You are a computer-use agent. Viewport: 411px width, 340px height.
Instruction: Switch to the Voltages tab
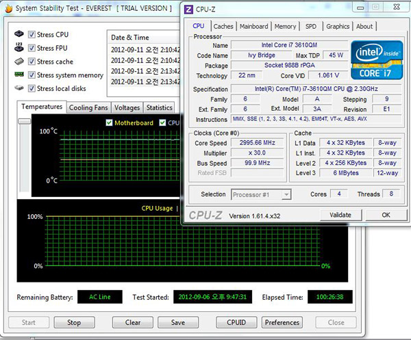127,107
